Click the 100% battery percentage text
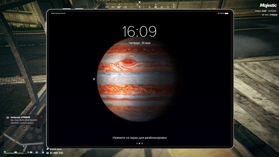This screenshot has width=279, height=157. [x=222, y=14]
